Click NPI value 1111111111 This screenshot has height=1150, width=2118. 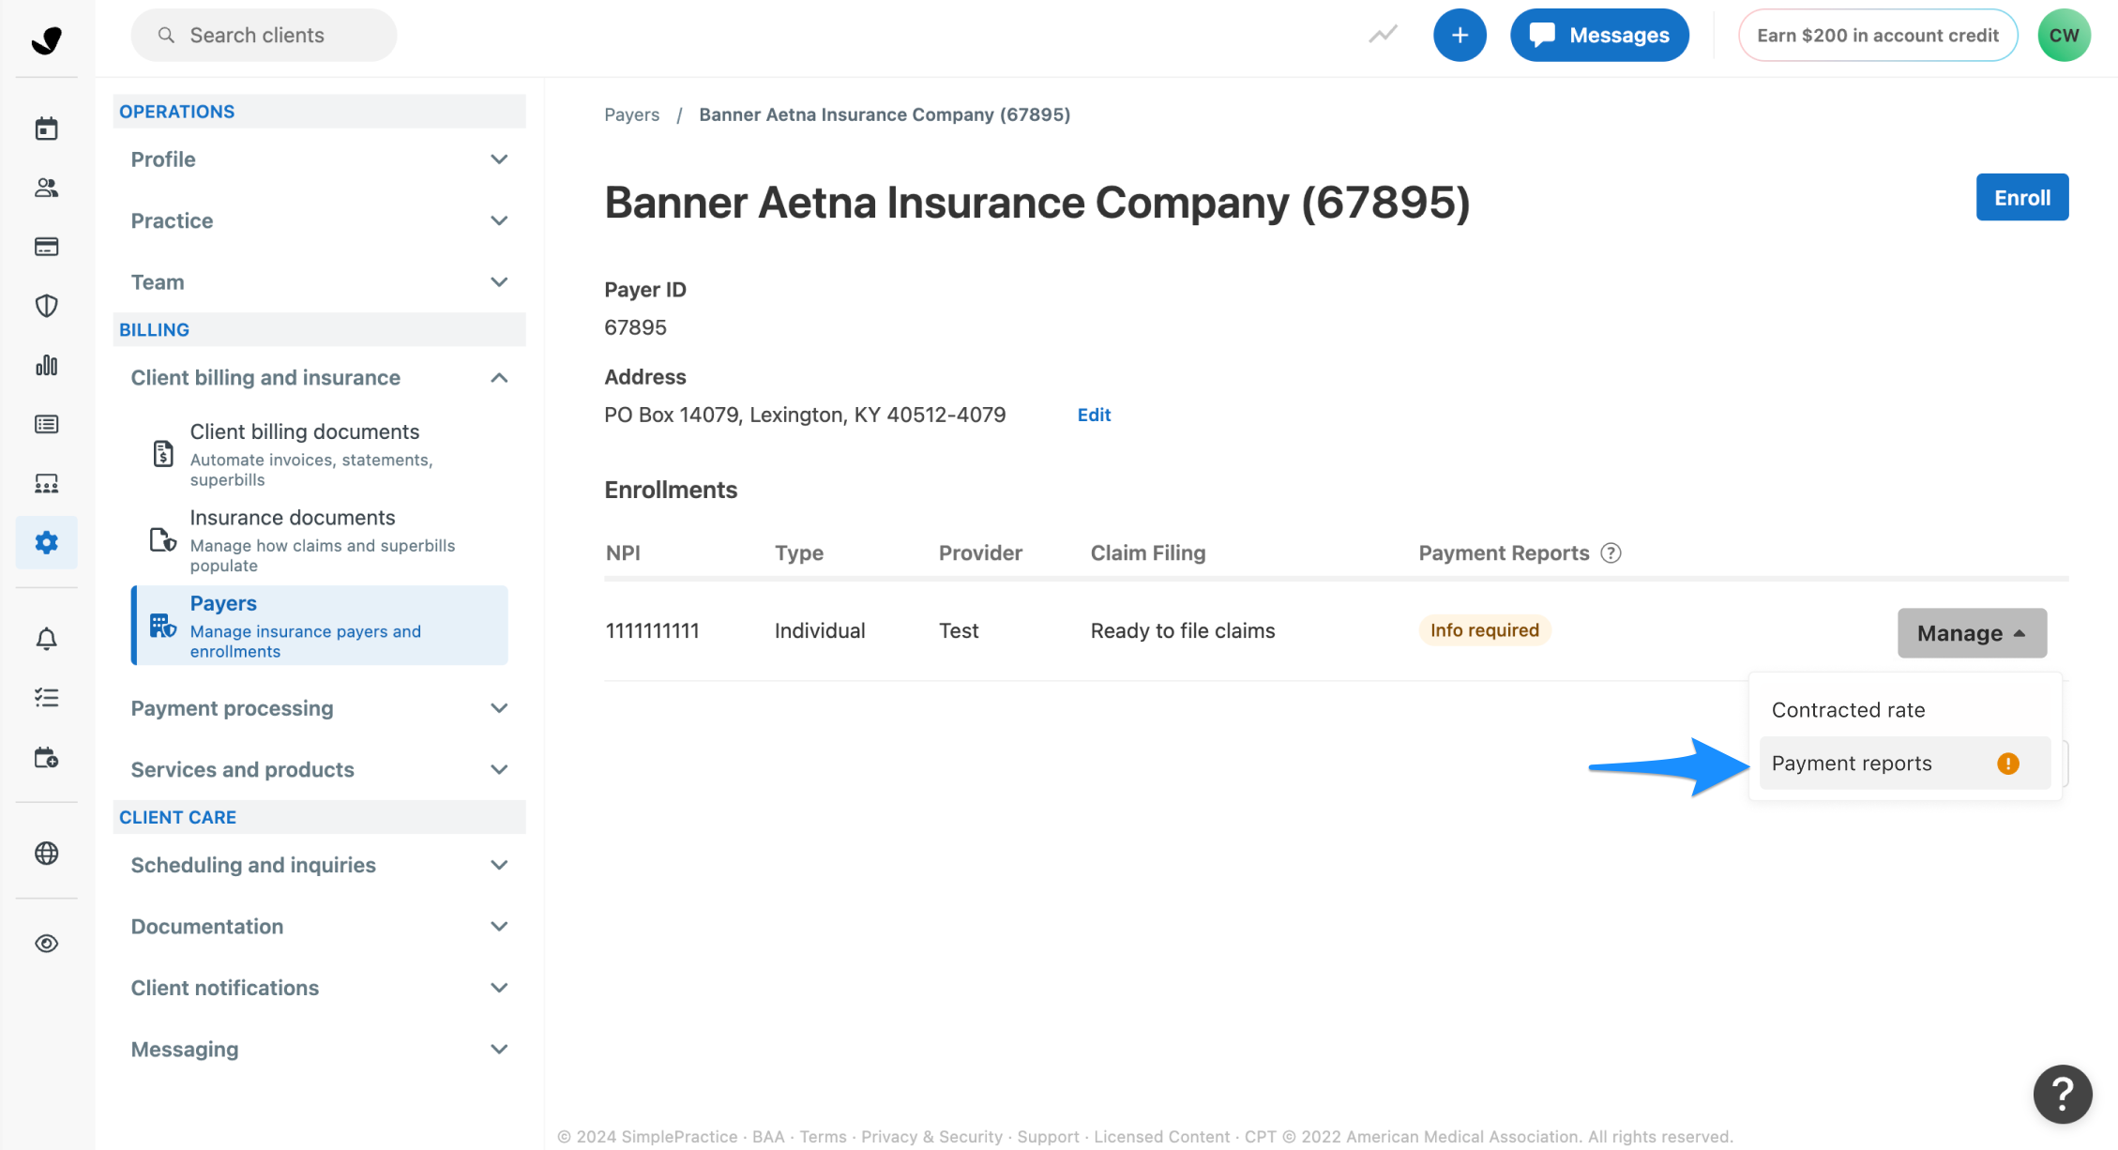click(x=653, y=630)
